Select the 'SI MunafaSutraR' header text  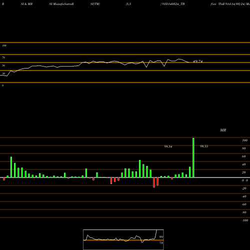click(x=61, y=4)
